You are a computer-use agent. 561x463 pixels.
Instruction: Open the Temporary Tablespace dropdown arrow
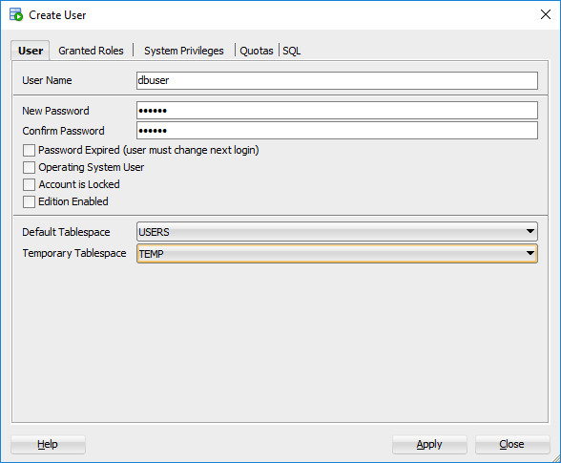click(x=530, y=253)
